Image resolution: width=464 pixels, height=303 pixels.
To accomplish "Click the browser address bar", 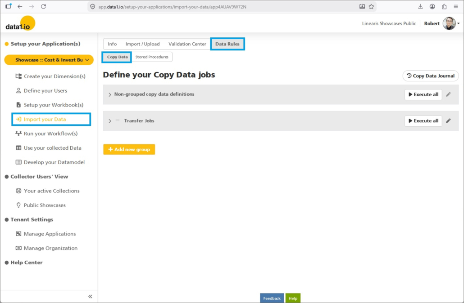I will [225, 7].
